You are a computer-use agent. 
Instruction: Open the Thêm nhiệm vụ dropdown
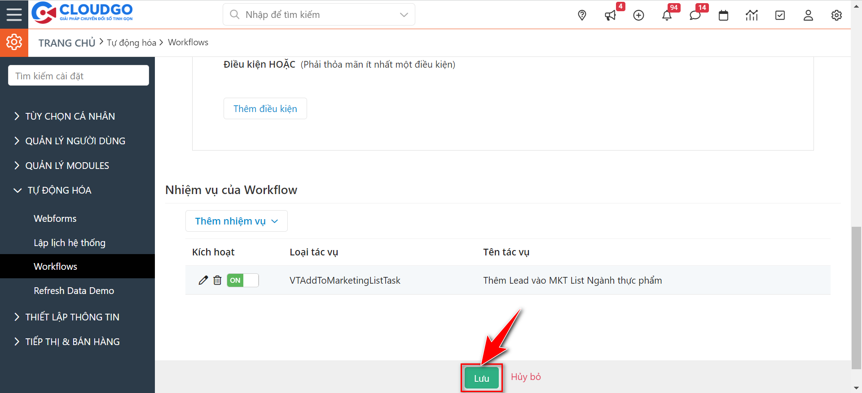point(237,221)
